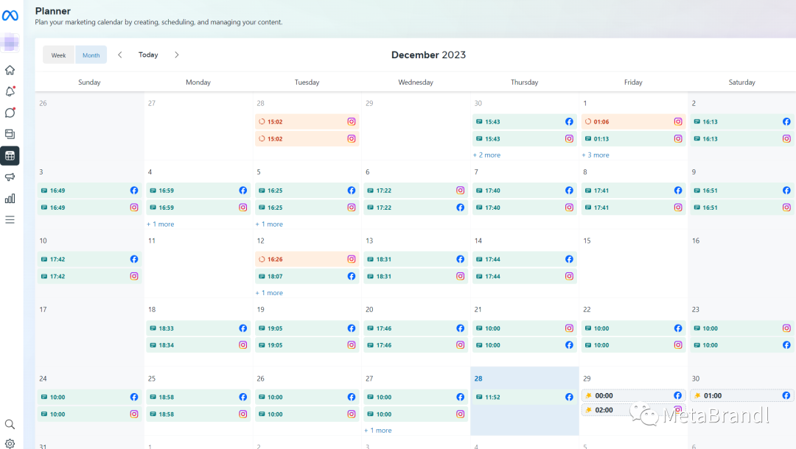796x449 pixels.
Task: Open the Ads megaphone icon
Action: [10, 177]
